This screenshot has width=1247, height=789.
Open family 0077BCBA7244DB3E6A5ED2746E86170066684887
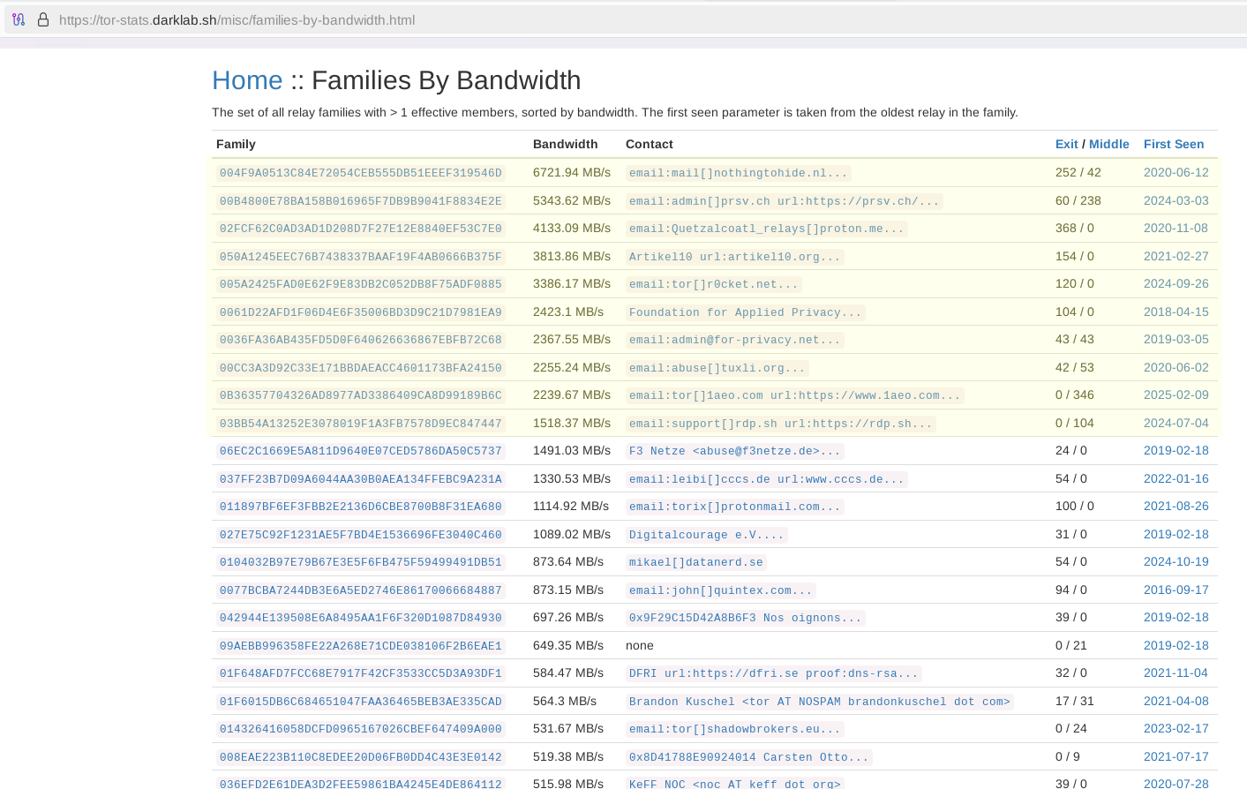pos(361,590)
